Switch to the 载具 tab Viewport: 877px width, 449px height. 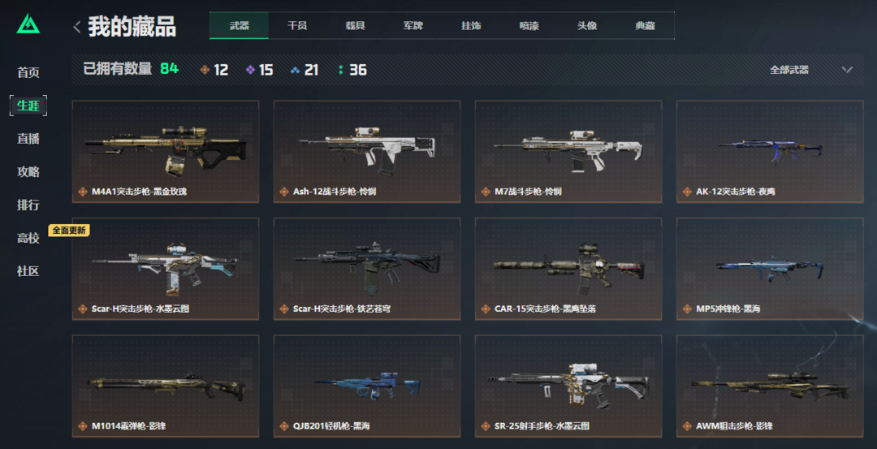tap(355, 26)
